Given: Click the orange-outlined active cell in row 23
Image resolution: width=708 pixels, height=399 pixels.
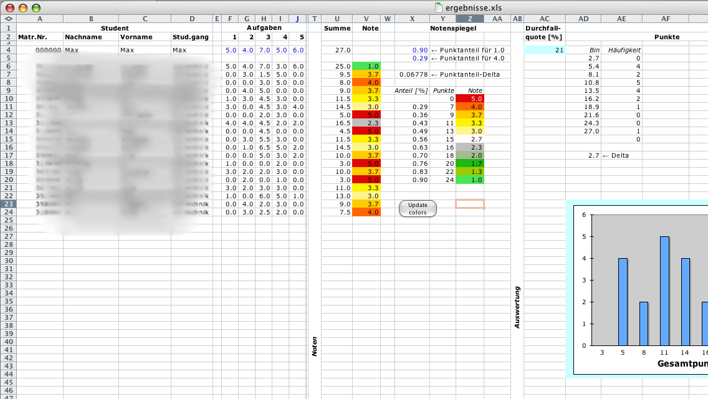Looking at the screenshot, I should coord(469,204).
